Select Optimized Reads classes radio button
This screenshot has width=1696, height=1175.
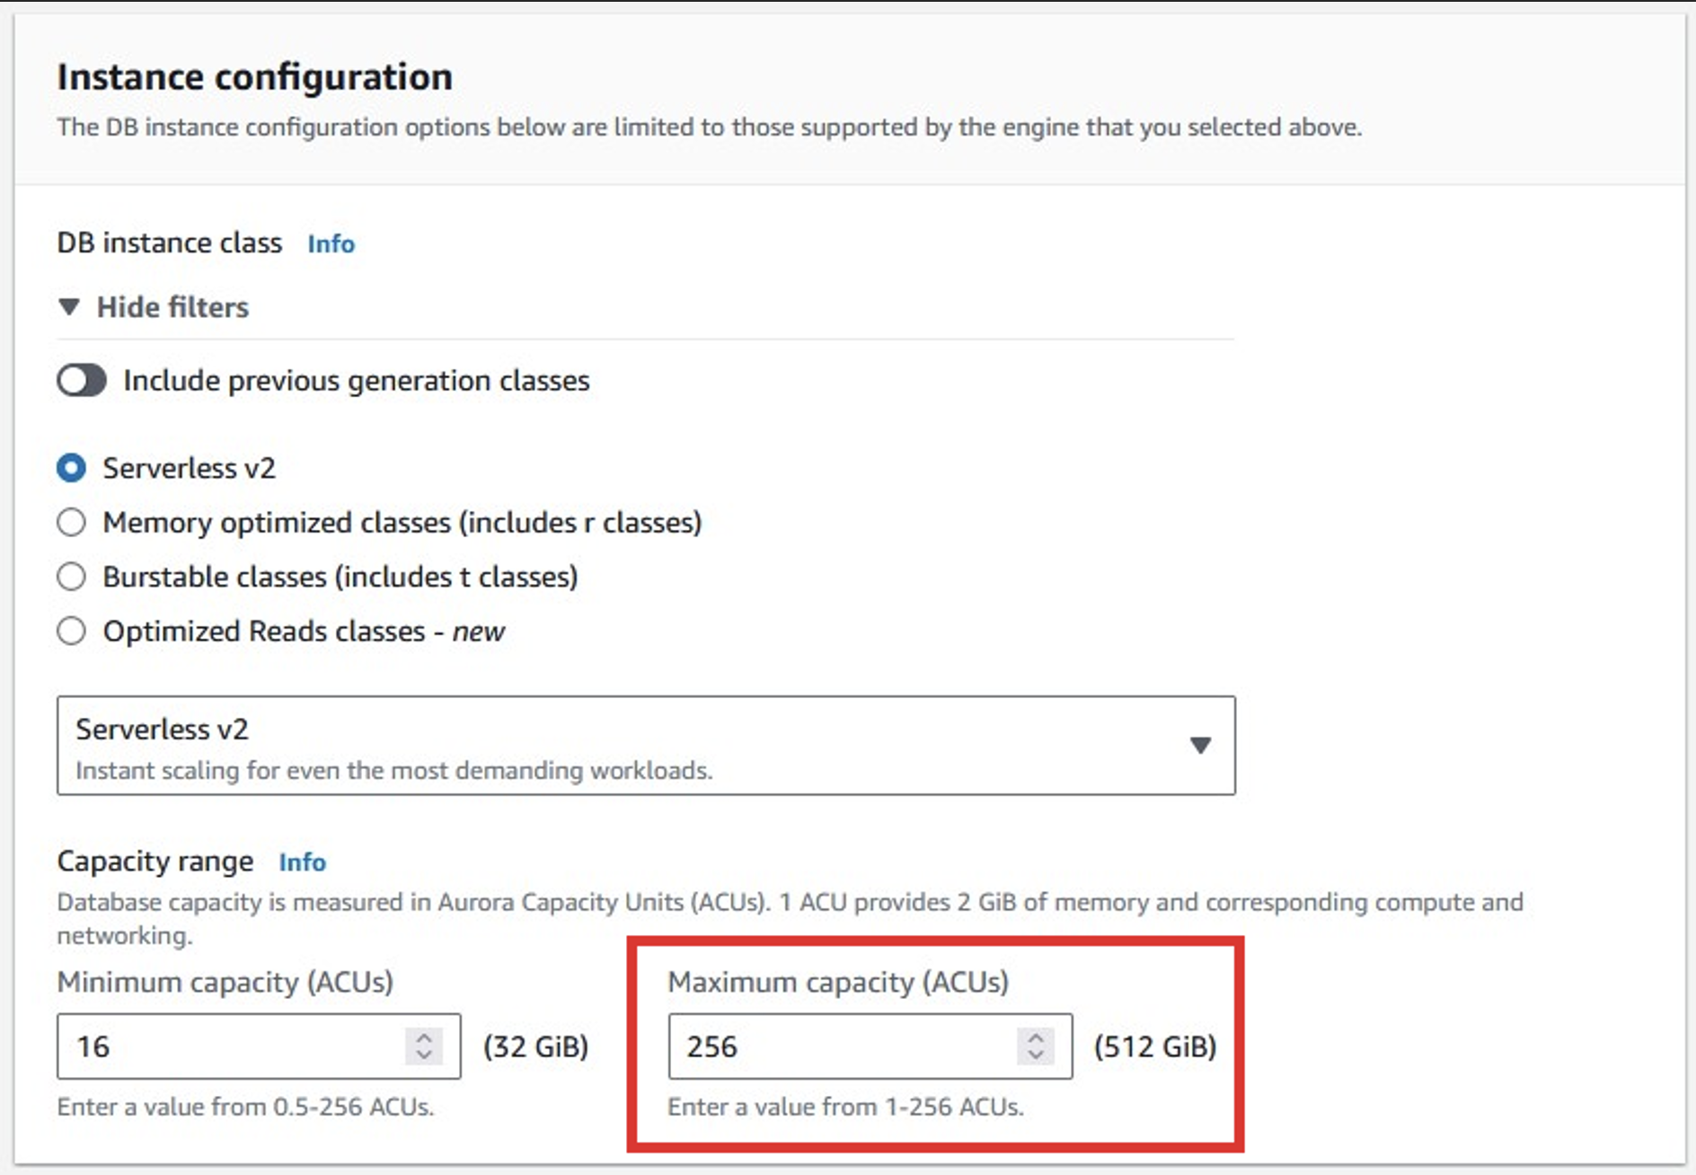(x=72, y=632)
